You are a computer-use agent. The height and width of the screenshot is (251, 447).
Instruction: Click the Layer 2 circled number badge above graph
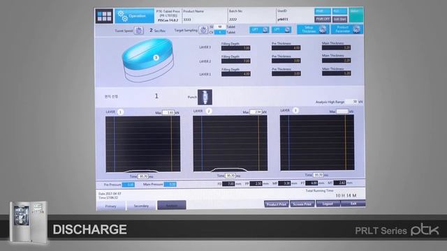click(x=209, y=112)
